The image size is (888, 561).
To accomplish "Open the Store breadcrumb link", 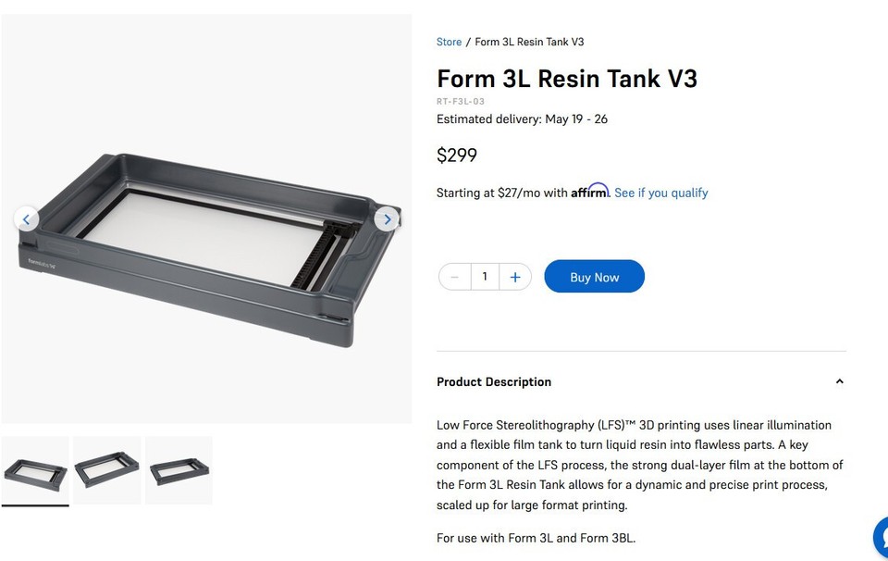I will [x=449, y=42].
